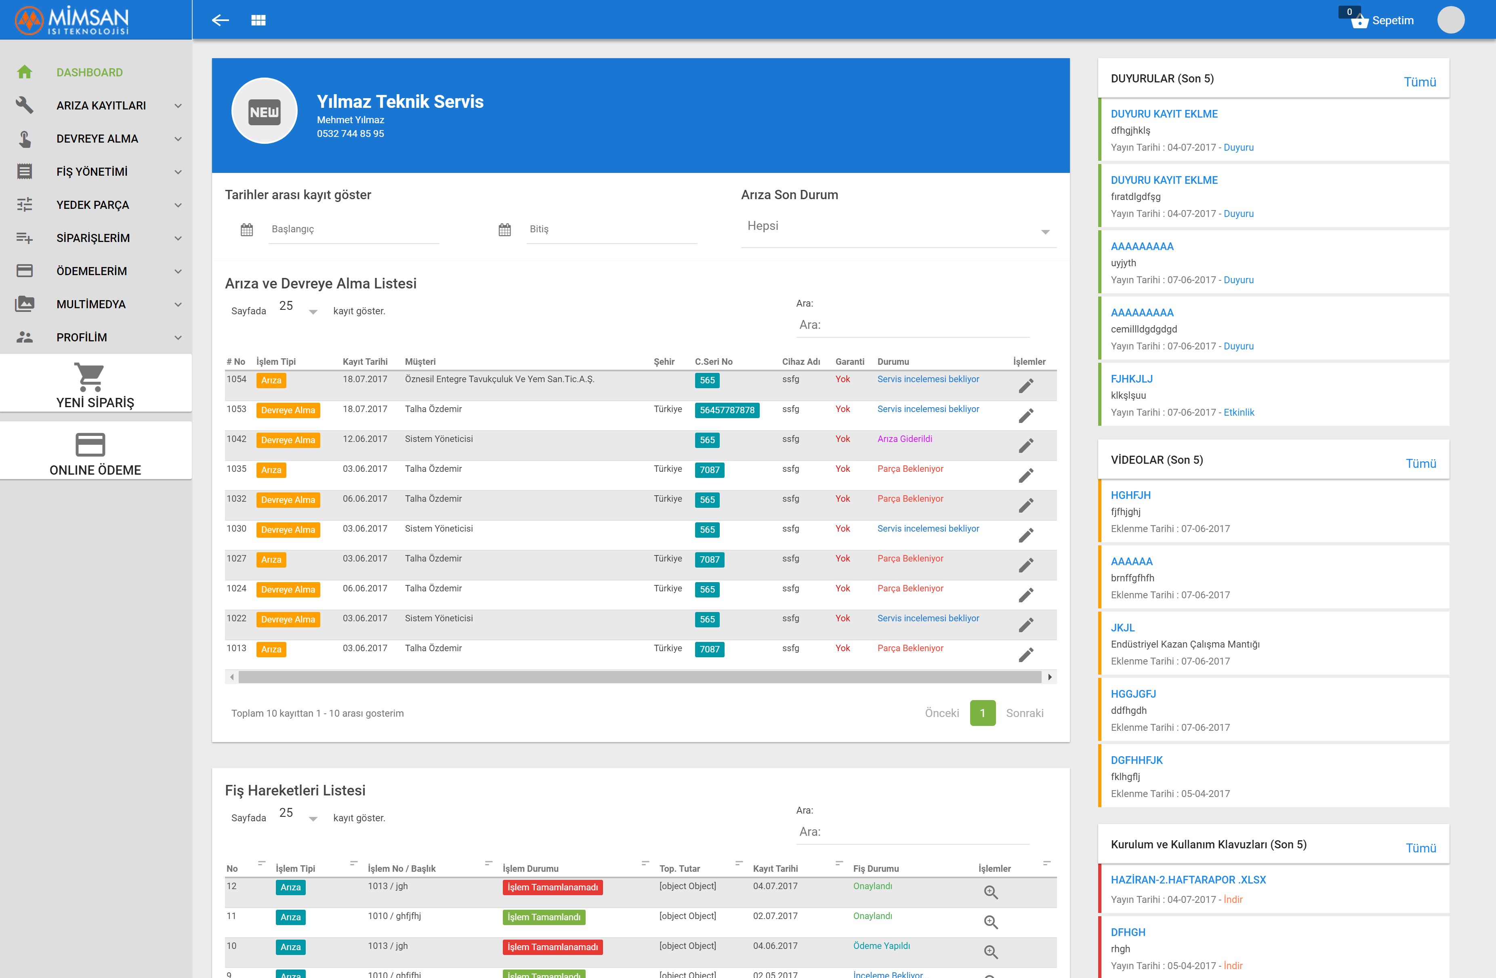The image size is (1496, 978).
Task: View receipt 10 with the magnifier icon
Action: pos(991,952)
